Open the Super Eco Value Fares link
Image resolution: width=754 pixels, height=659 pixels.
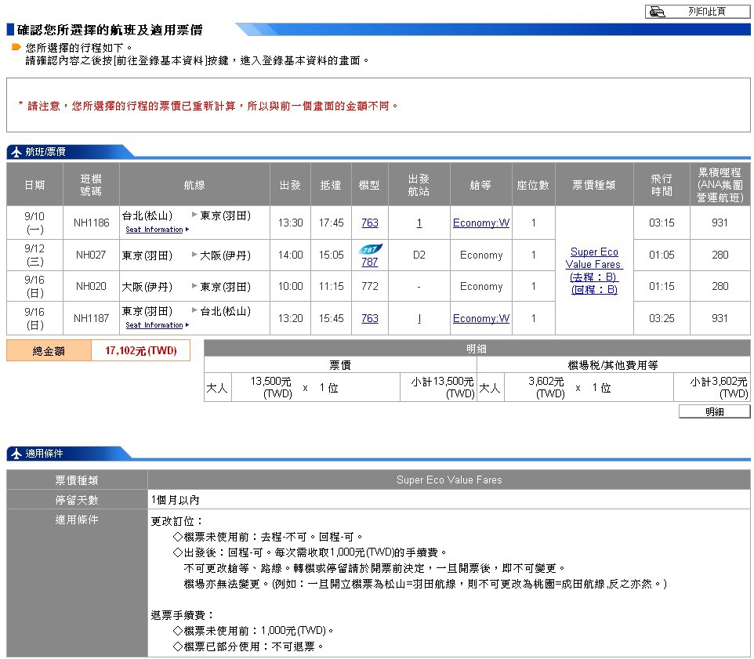[x=593, y=258]
